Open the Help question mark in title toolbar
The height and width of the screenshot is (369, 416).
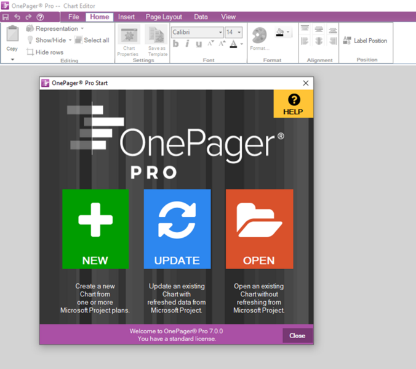[x=41, y=17]
